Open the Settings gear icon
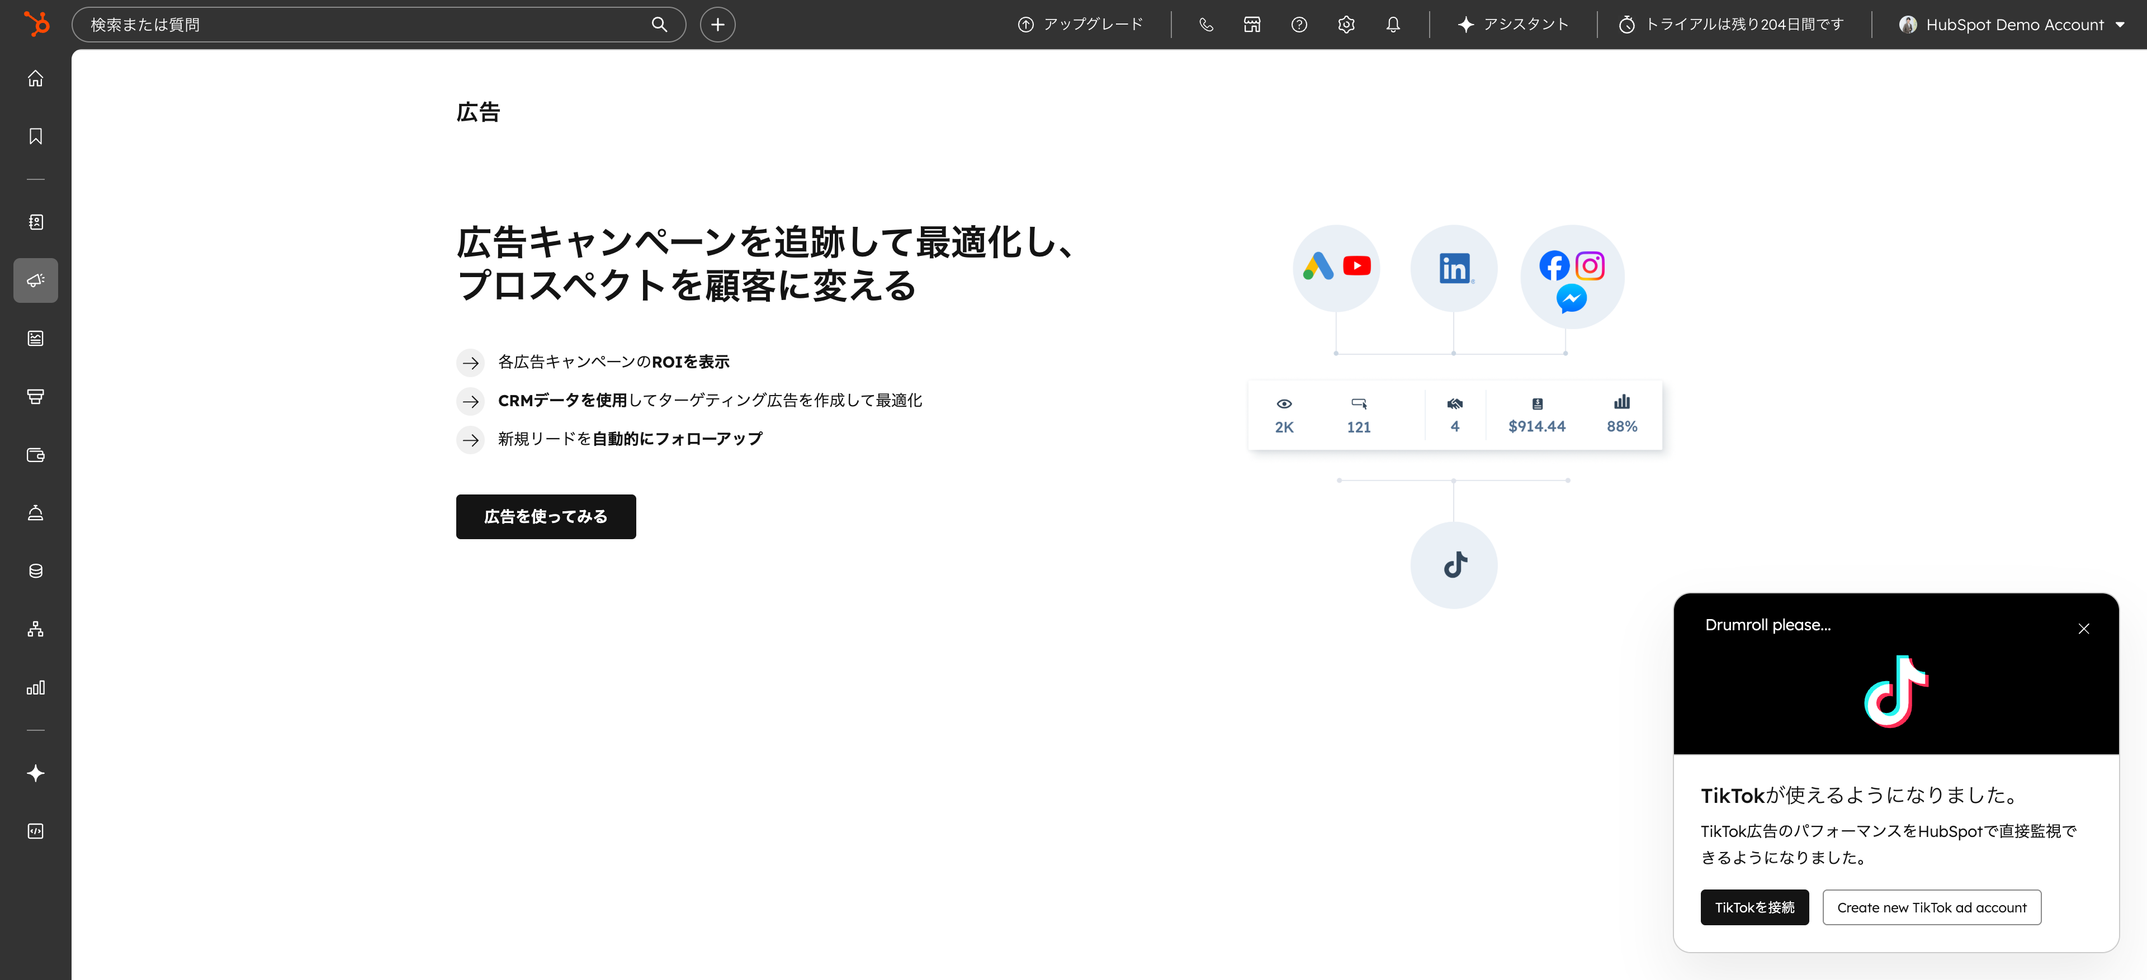This screenshot has width=2147, height=980. pos(1345,24)
